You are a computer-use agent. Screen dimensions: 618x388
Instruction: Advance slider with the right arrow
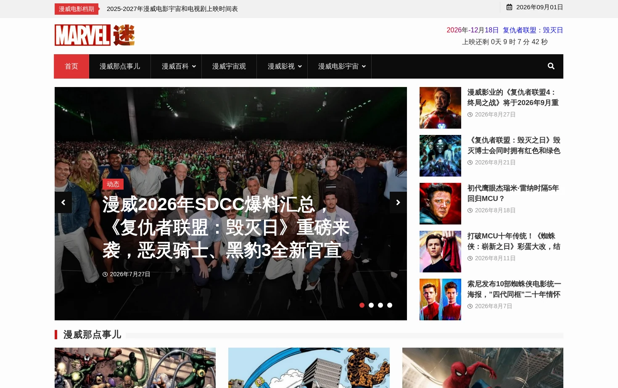pyautogui.click(x=398, y=203)
